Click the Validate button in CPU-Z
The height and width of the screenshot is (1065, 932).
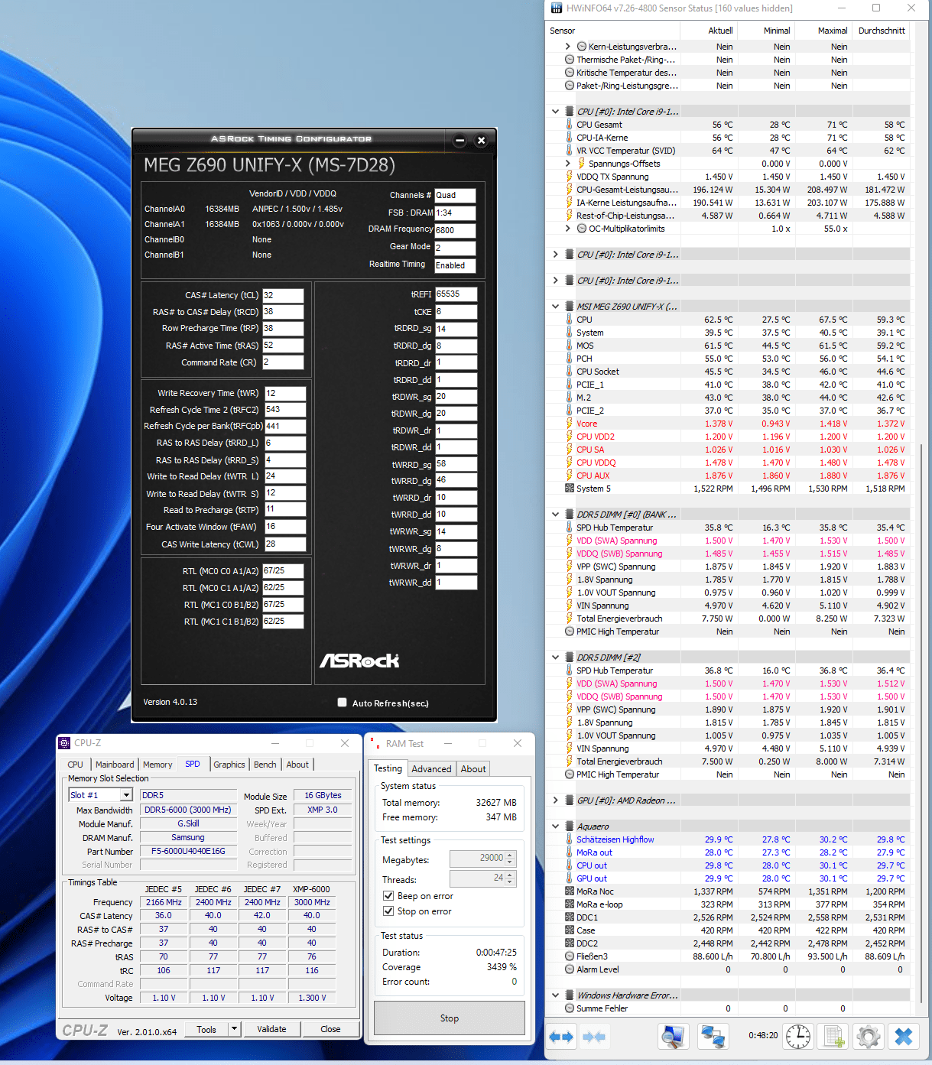[271, 1029]
